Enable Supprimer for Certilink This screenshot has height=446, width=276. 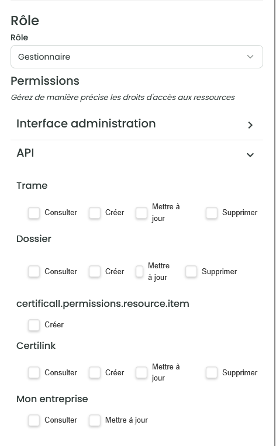tap(212, 372)
